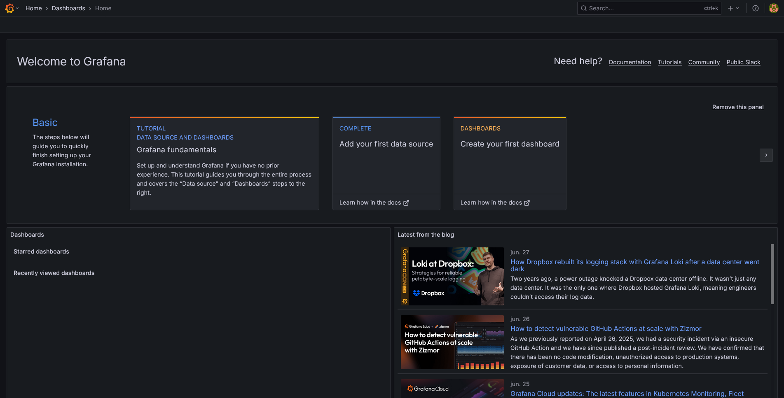This screenshot has width=784, height=398.
Task: Open your profile avatar menu
Action: tap(773, 8)
